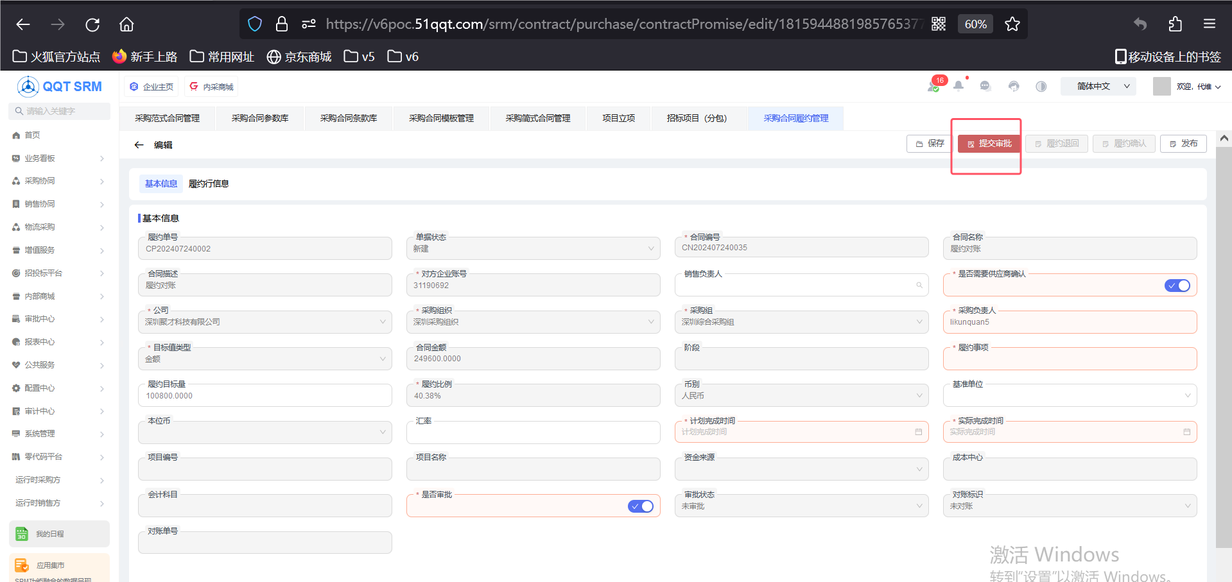Open the extensions puzzle icon
This screenshot has height=582, width=1232.
click(x=1175, y=24)
